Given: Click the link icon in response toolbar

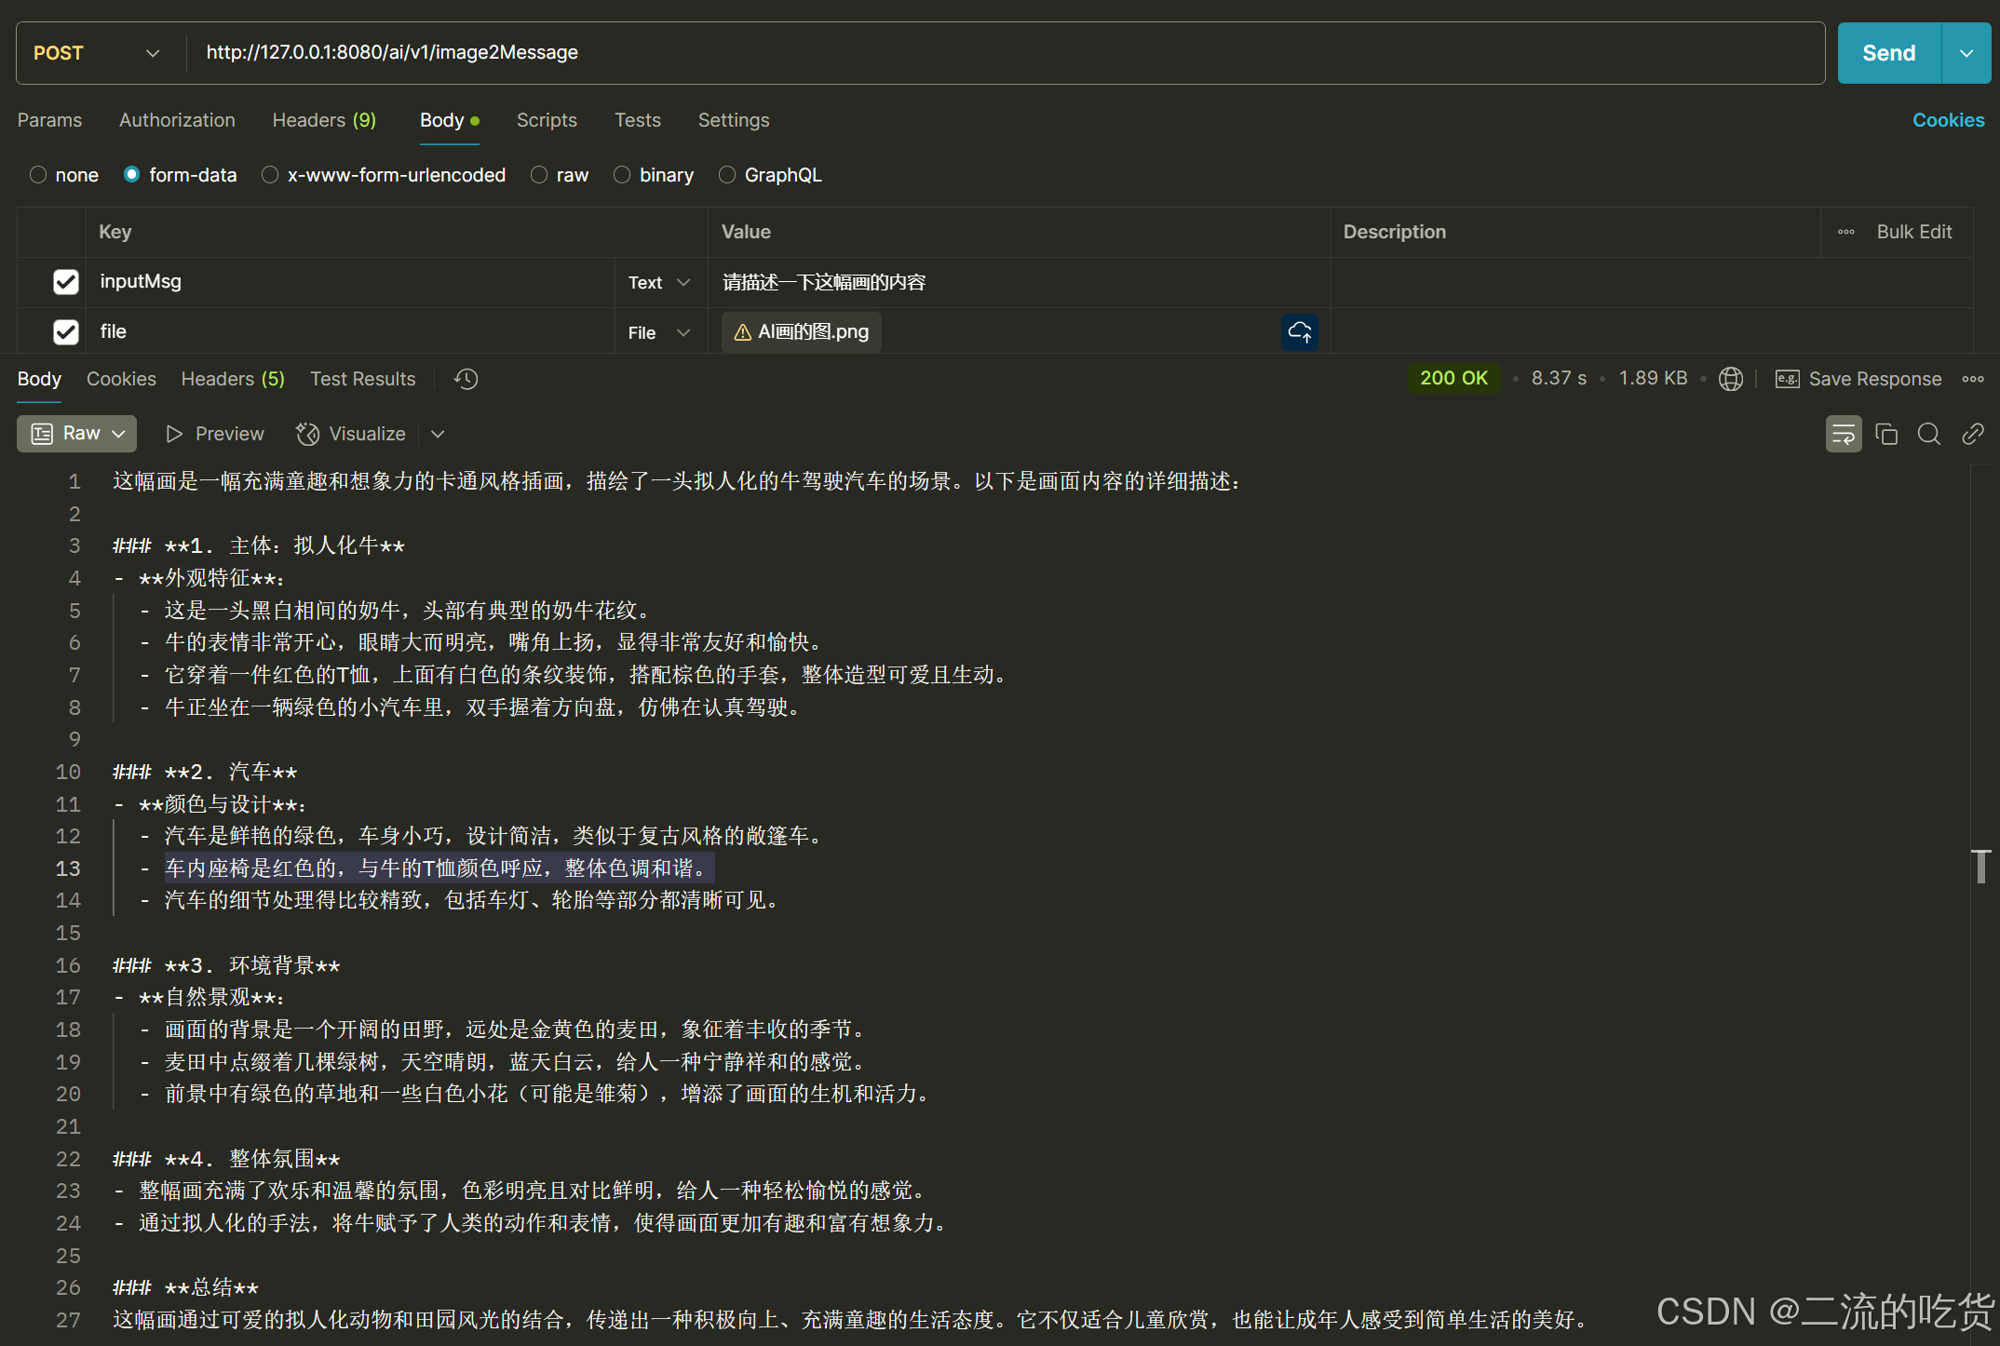Looking at the screenshot, I should click(1972, 434).
